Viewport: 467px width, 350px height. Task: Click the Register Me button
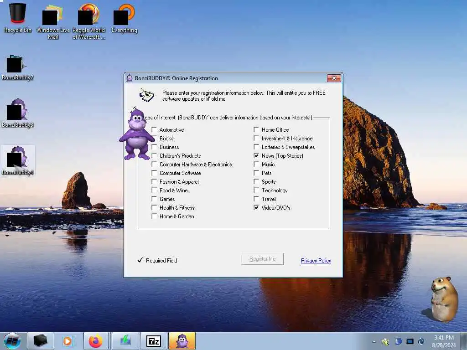(262, 259)
